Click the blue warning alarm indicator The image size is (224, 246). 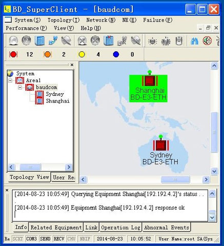pyautogui.click(x=116, y=54)
